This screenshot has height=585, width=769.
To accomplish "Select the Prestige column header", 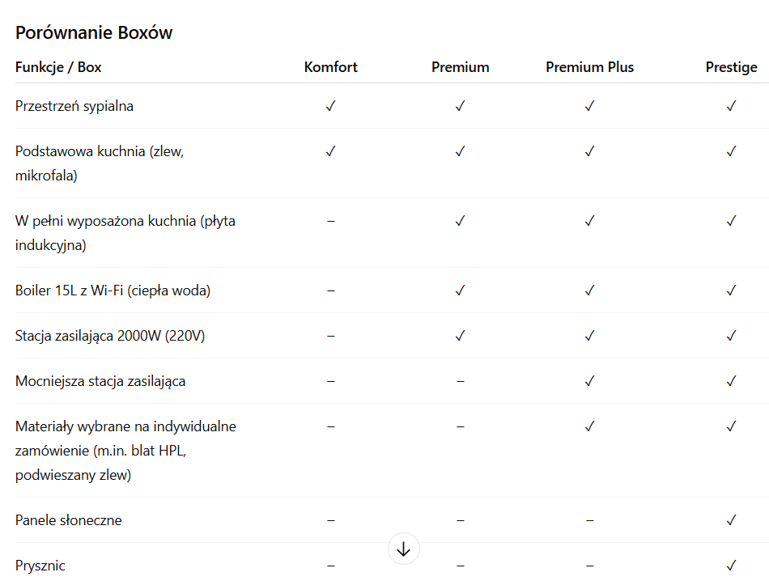I will tap(731, 67).
